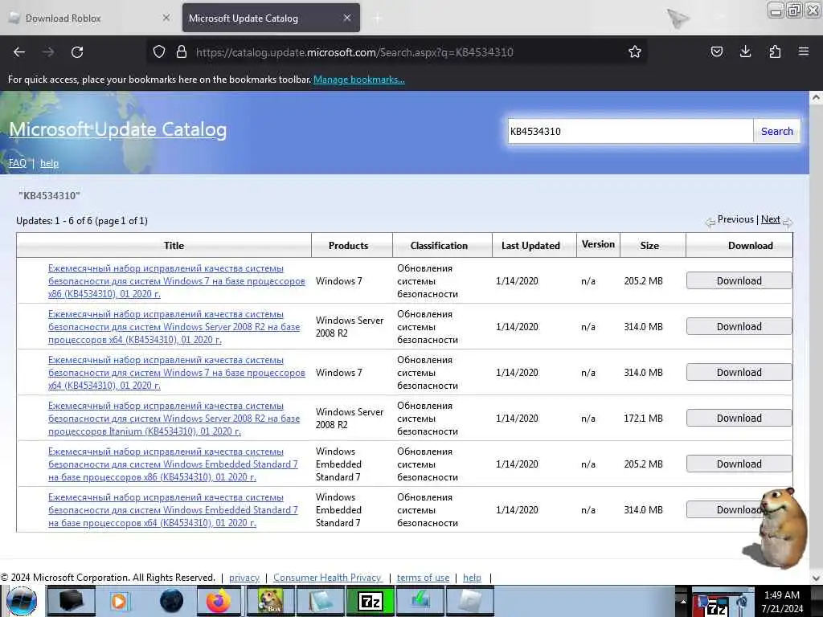Screen dimensions: 823x617
Task: Show hidden system tray icons
Action: click(x=683, y=601)
